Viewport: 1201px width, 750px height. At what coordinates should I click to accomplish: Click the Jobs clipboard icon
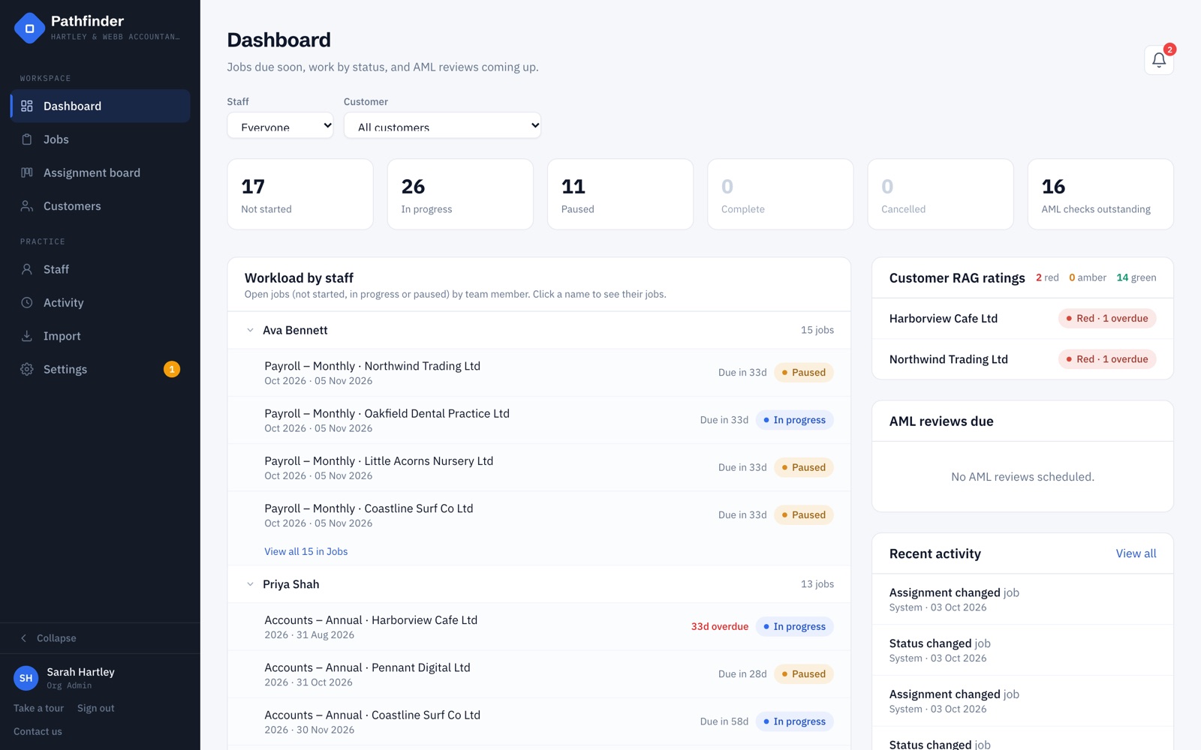27,139
